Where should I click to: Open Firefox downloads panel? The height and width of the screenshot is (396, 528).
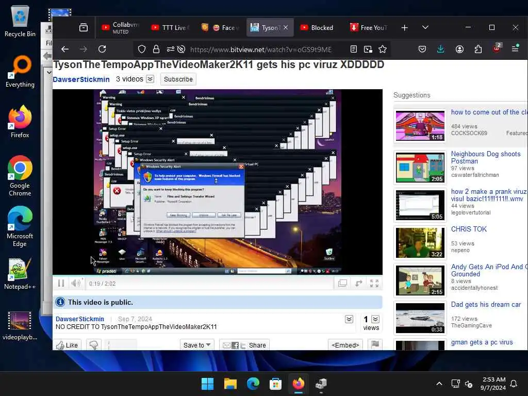coord(440,49)
